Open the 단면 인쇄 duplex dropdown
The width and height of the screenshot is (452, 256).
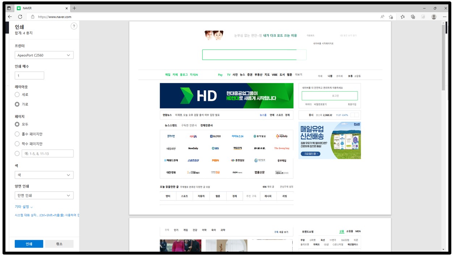pyautogui.click(x=44, y=195)
